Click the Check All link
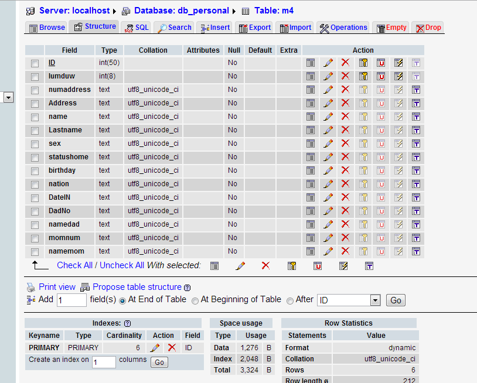The width and height of the screenshot is (477, 383). click(74, 265)
